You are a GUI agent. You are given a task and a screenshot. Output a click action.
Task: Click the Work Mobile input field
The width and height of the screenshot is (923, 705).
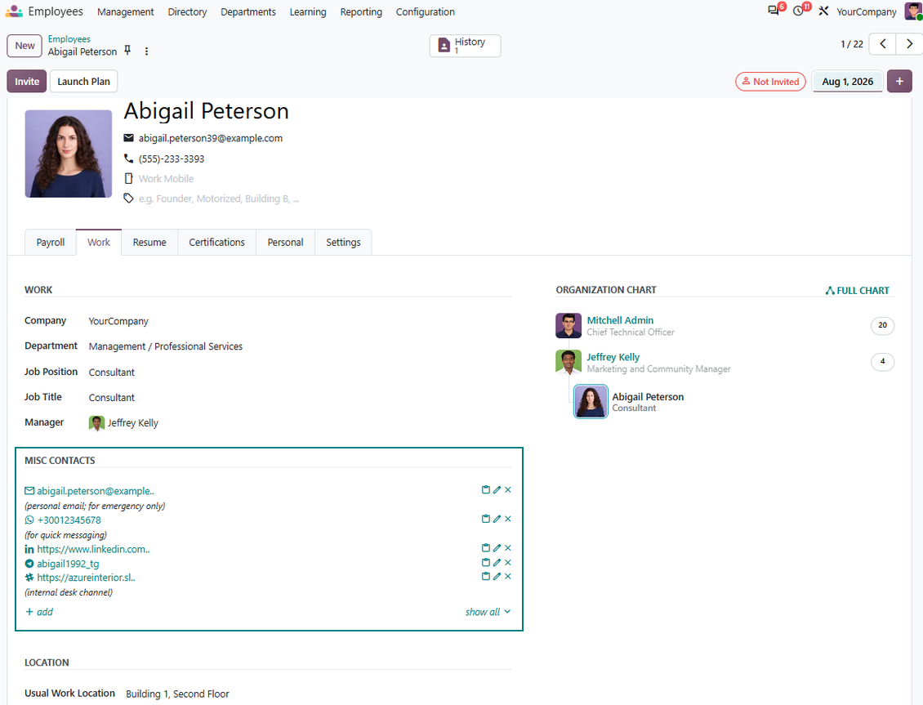(x=166, y=179)
